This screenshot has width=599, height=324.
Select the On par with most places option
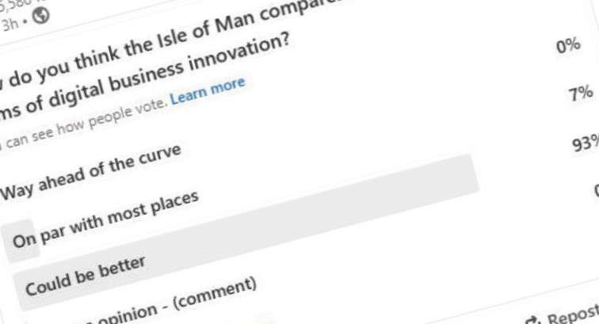click(105, 220)
